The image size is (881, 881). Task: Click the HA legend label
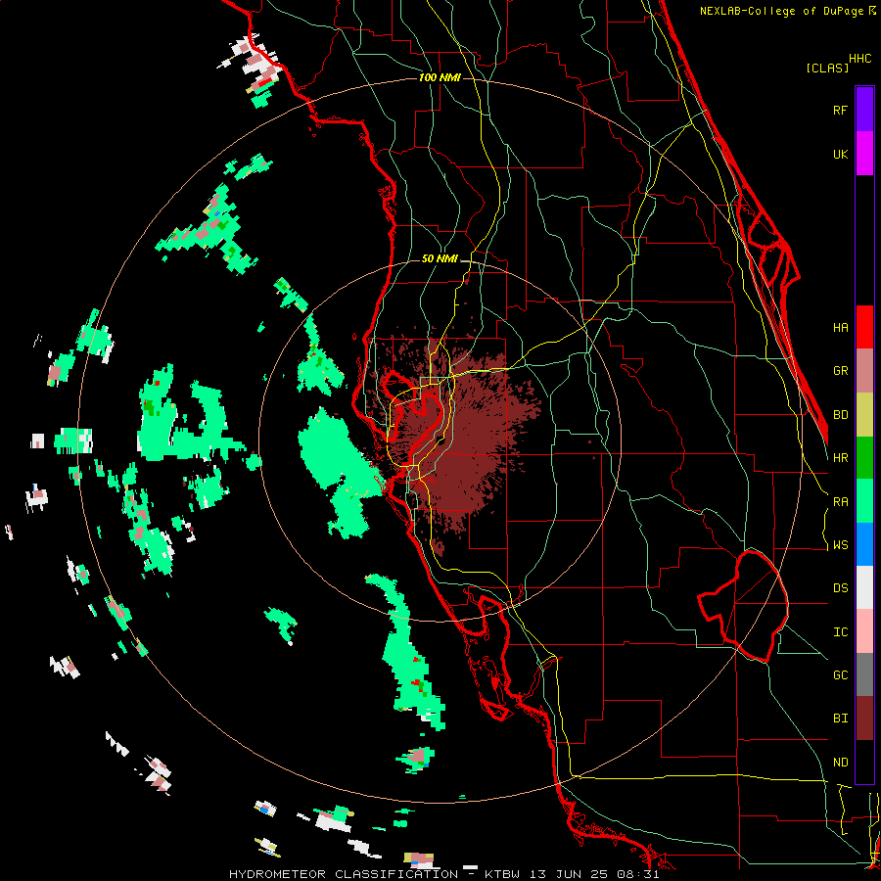840,328
